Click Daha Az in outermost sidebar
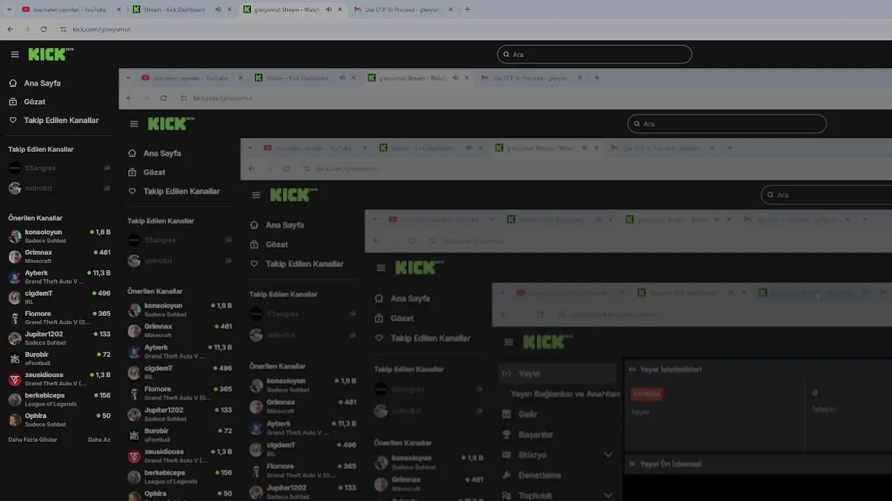 [x=99, y=440]
